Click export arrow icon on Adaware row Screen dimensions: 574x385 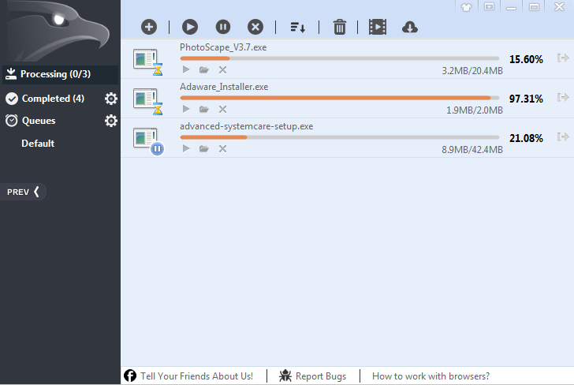tap(563, 98)
